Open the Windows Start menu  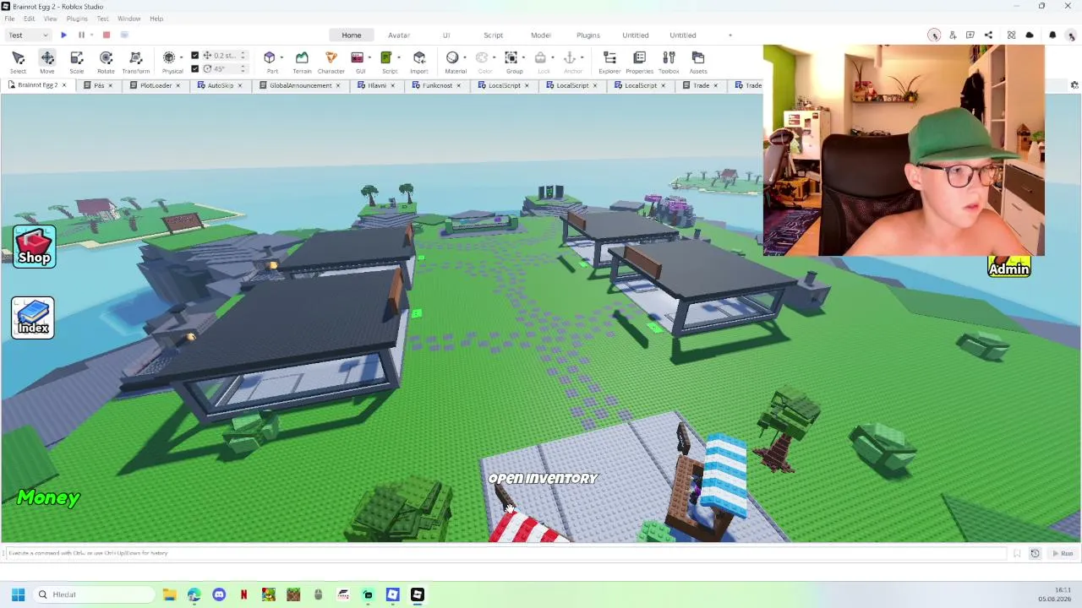coord(18,594)
